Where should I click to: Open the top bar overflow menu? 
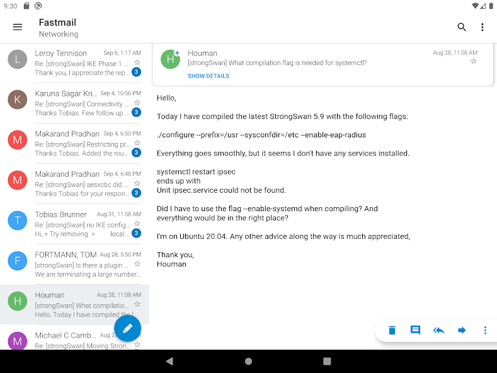[483, 27]
